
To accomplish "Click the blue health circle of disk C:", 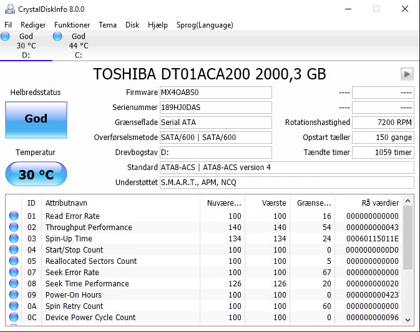I will pyautogui.click(x=57, y=36).
